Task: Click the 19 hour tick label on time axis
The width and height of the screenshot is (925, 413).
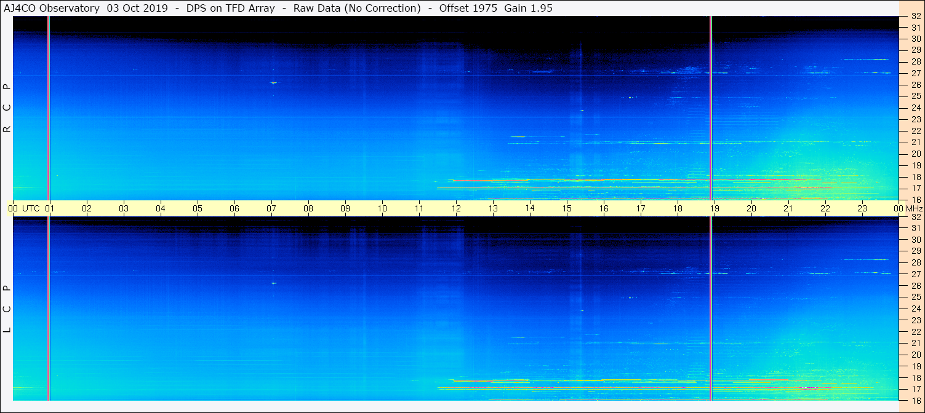Action: (715, 208)
